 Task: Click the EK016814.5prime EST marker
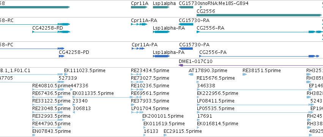[198, 128]
